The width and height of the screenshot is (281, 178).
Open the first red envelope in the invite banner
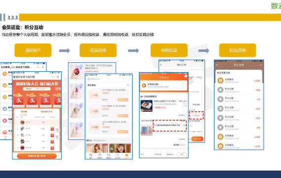coord(19,100)
